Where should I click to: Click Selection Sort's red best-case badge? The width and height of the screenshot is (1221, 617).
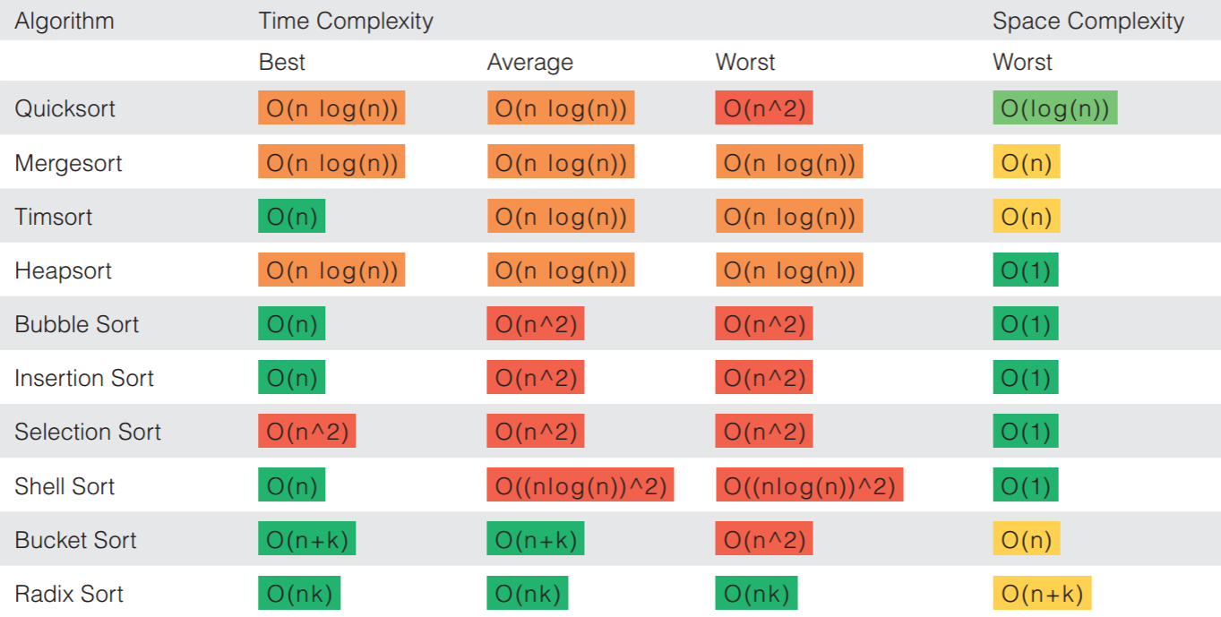[x=307, y=432]
